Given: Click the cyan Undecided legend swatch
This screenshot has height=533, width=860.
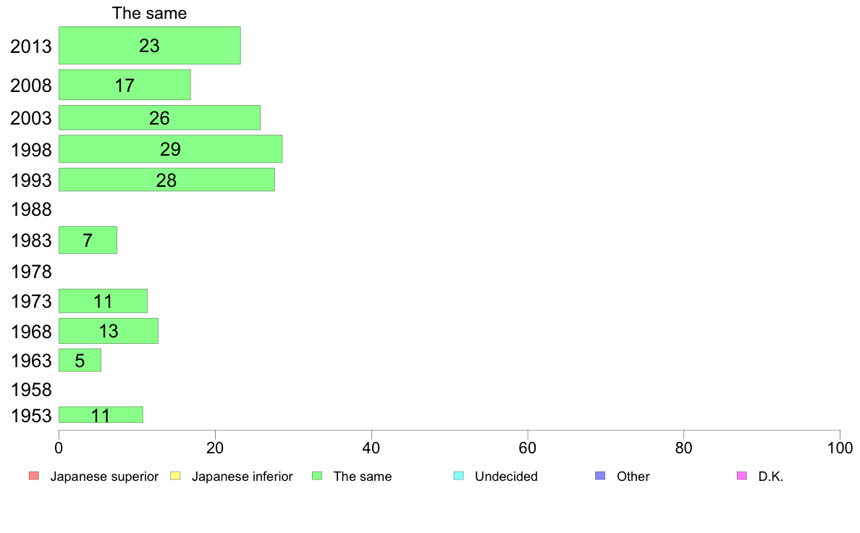Looking at the screenshot, I should coord(458,476).
